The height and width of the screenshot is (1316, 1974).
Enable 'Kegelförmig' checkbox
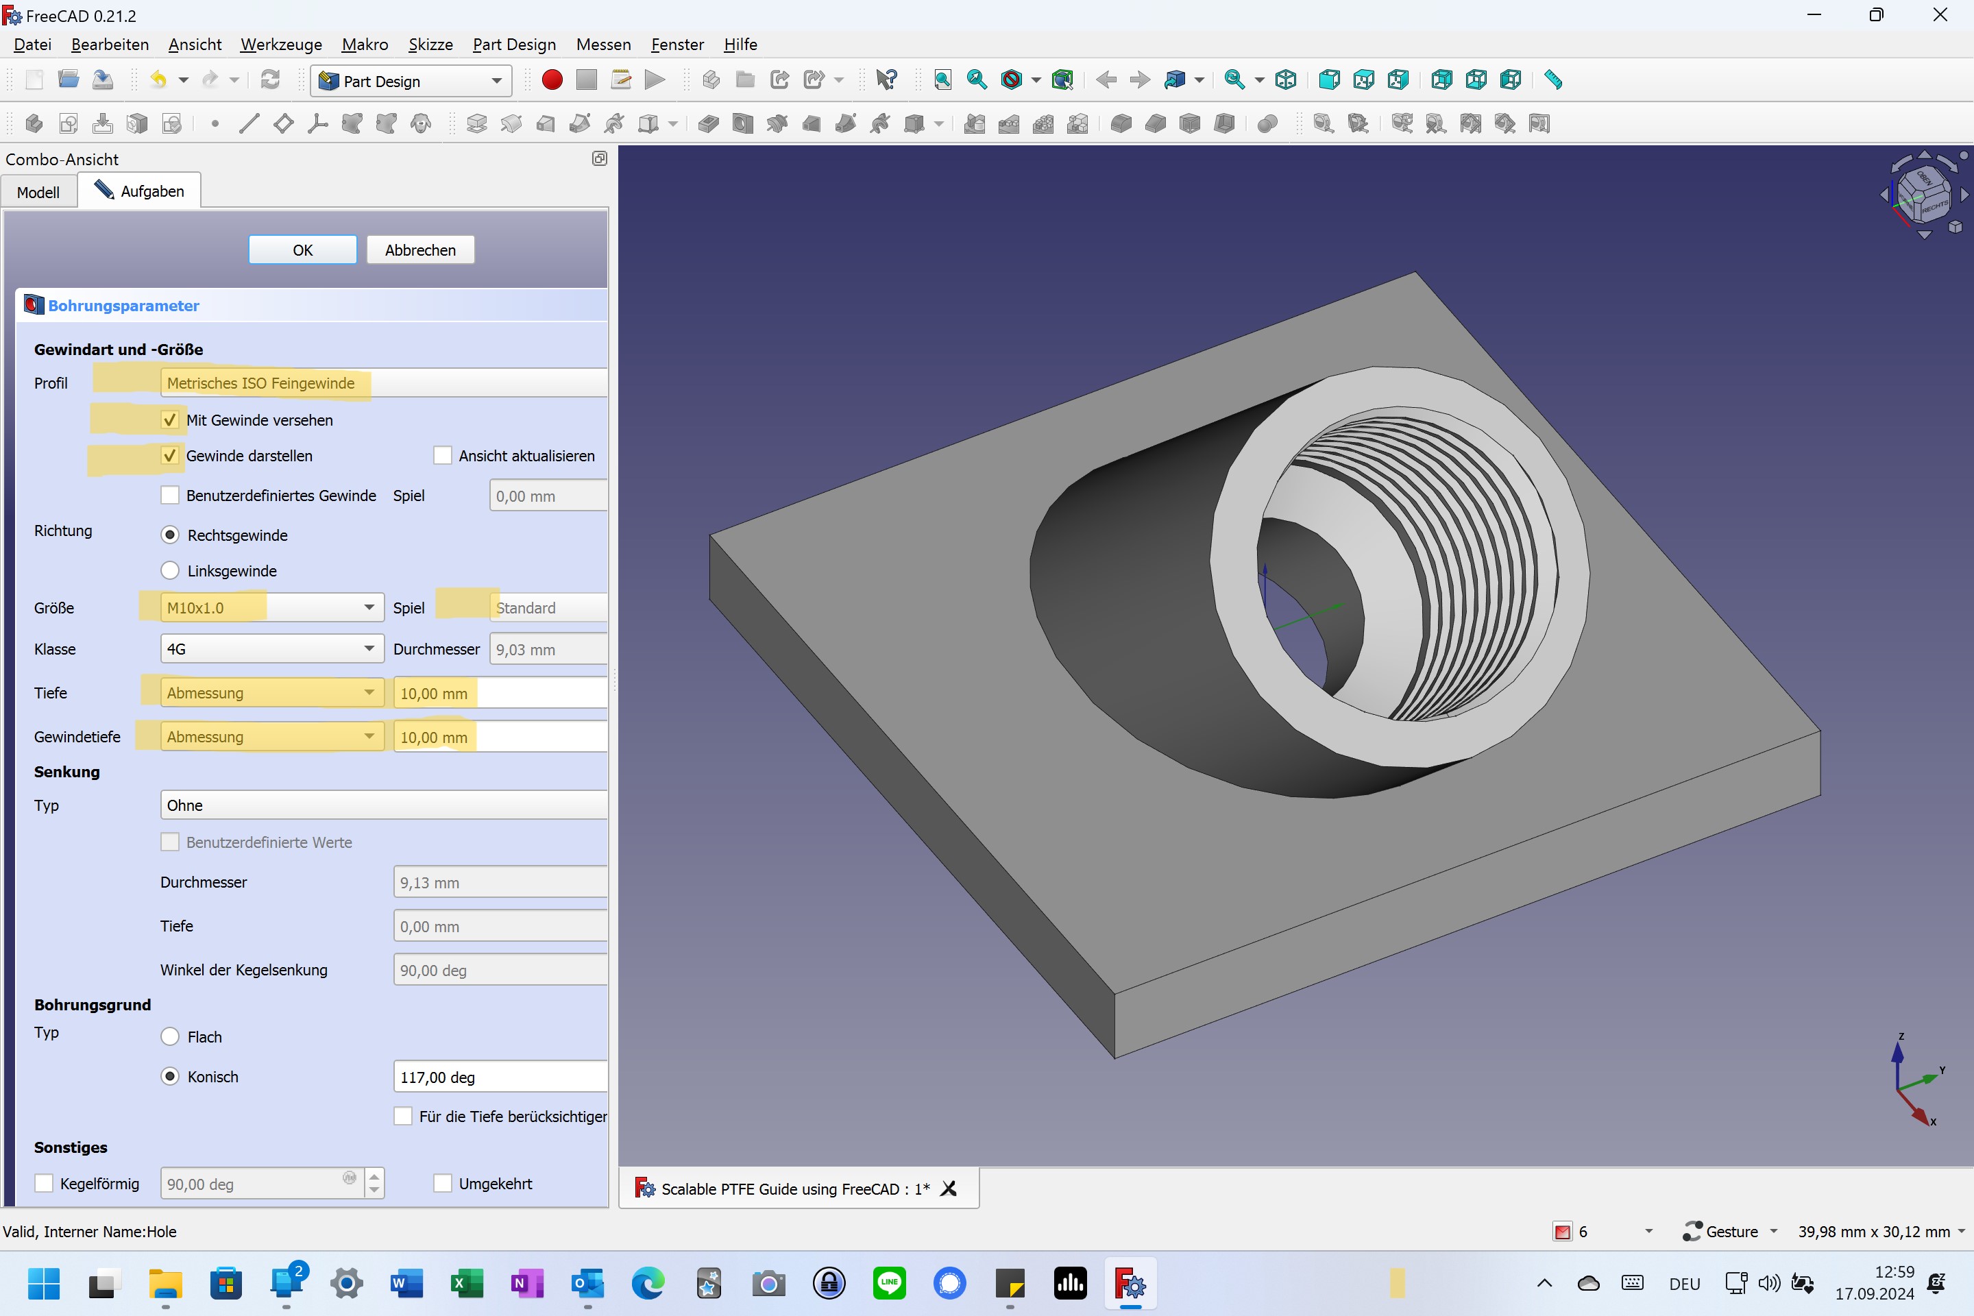tap(44, 1184)
